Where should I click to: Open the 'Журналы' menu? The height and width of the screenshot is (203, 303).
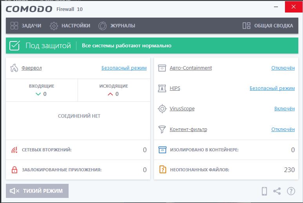(116, 26)
